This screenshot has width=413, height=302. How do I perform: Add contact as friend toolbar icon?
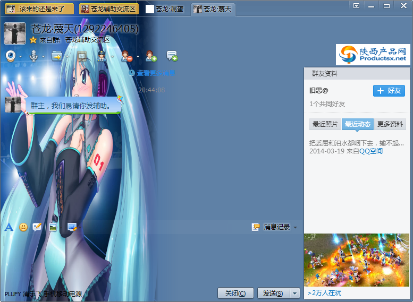point(151,56)
